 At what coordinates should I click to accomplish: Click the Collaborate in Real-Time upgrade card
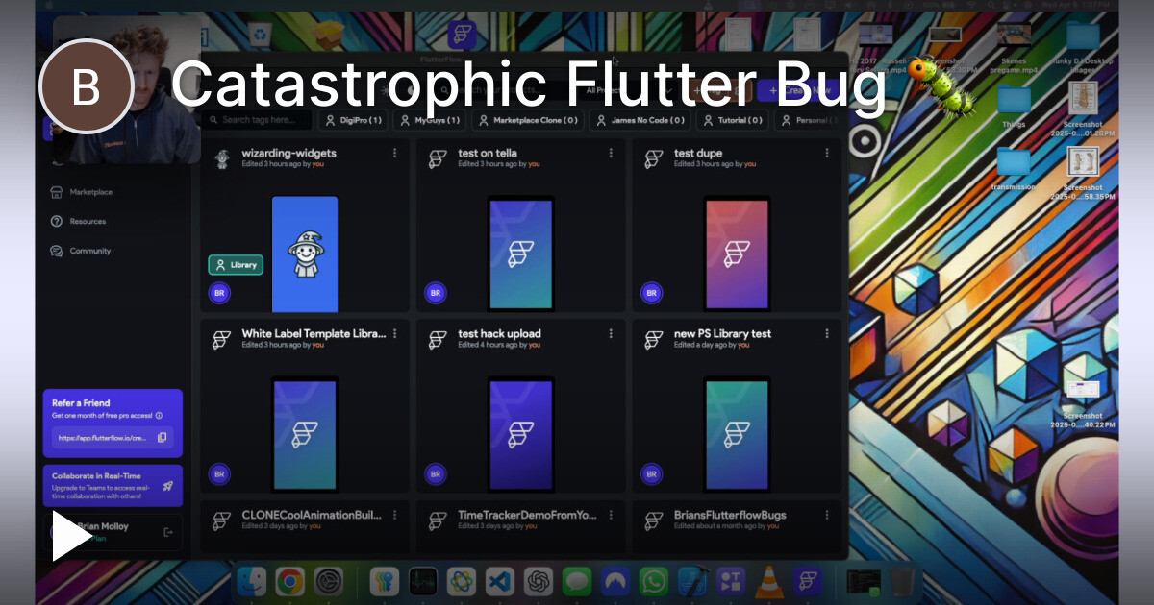pyautogui.click(x=113, y=485)
